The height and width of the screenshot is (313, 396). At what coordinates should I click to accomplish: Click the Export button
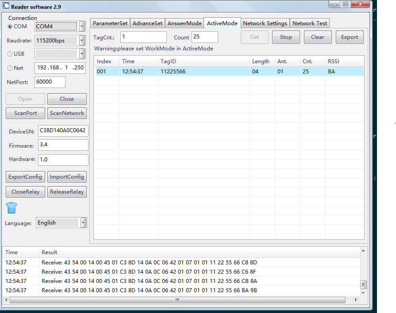[x=349, y=37]
